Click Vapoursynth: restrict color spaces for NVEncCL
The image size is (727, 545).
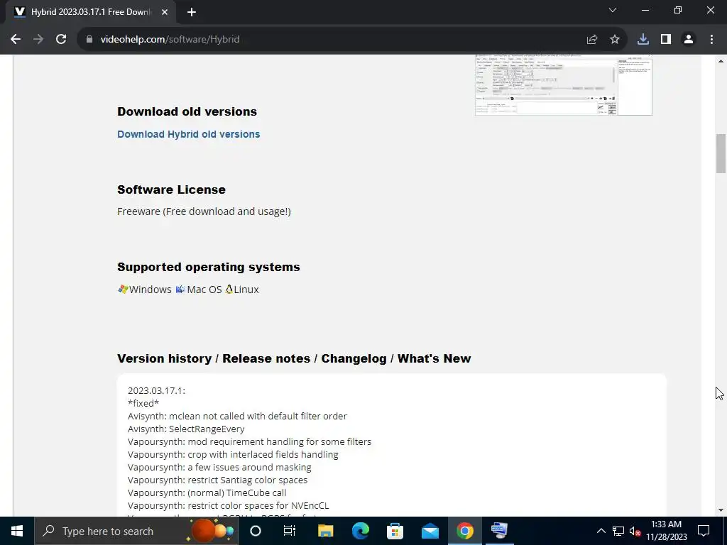click(229, 505)
